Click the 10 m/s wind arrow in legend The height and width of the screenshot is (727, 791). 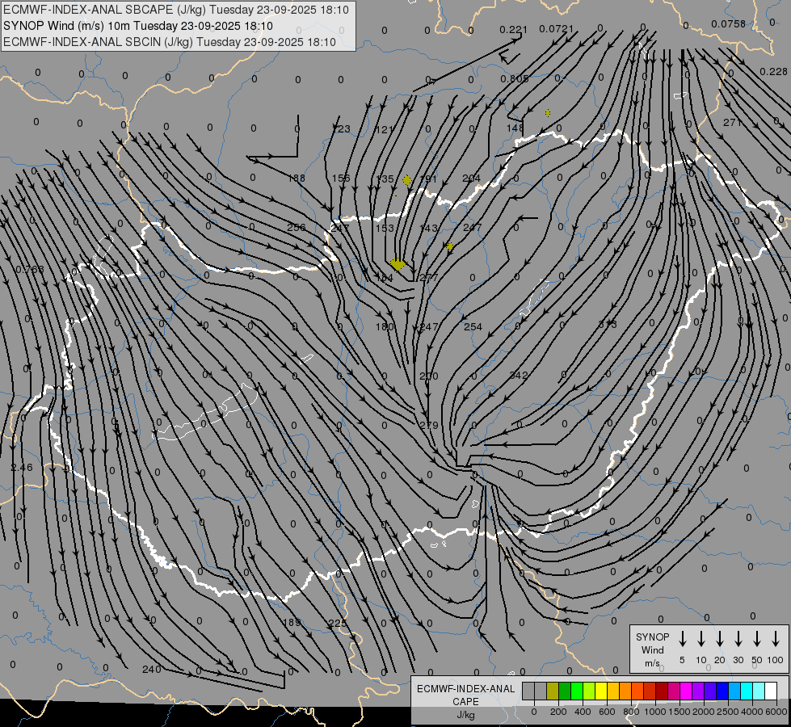click(701, 639)
